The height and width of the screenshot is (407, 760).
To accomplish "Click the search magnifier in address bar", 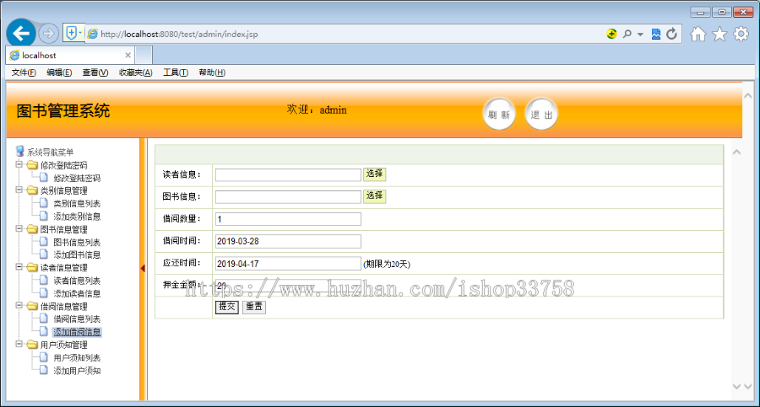I will point(627,34).
